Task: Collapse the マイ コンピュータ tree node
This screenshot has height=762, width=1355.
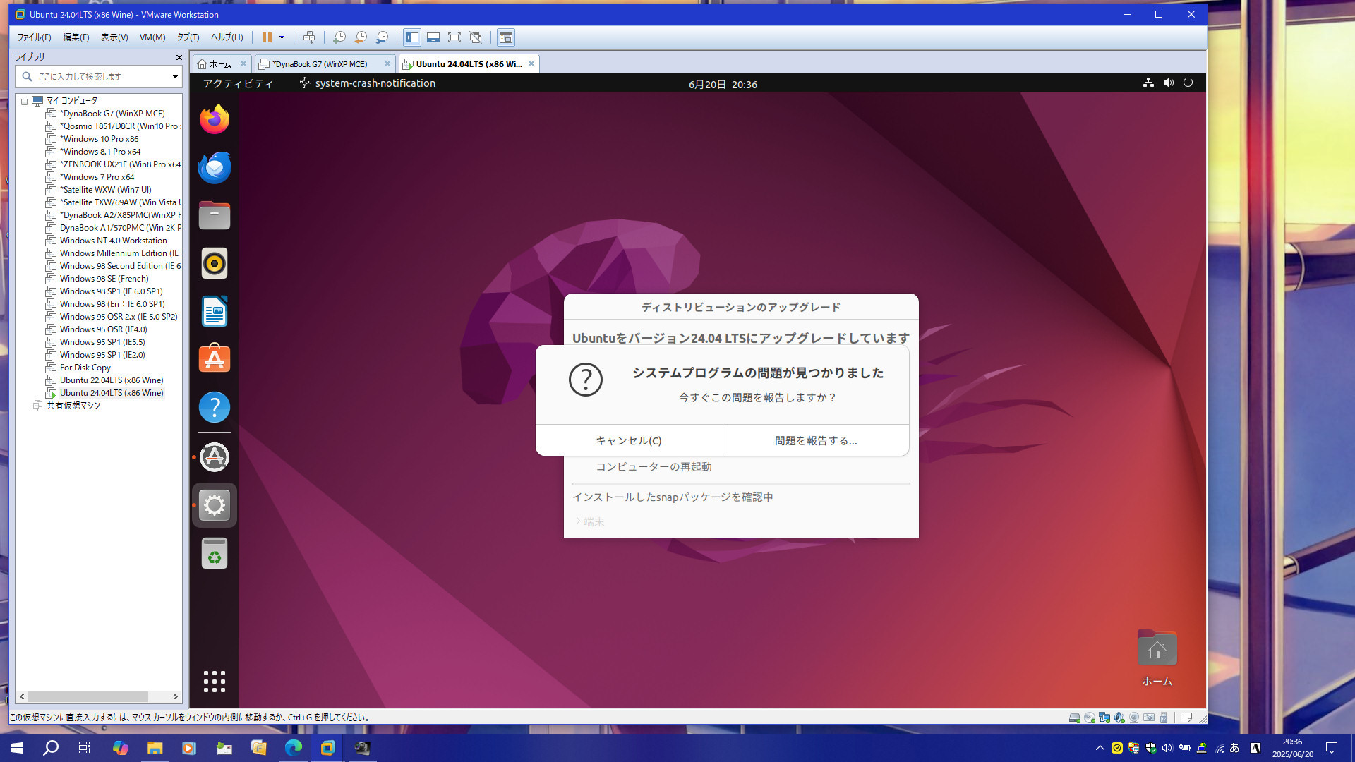Action: pyautogui.click(x=24, y=101)
